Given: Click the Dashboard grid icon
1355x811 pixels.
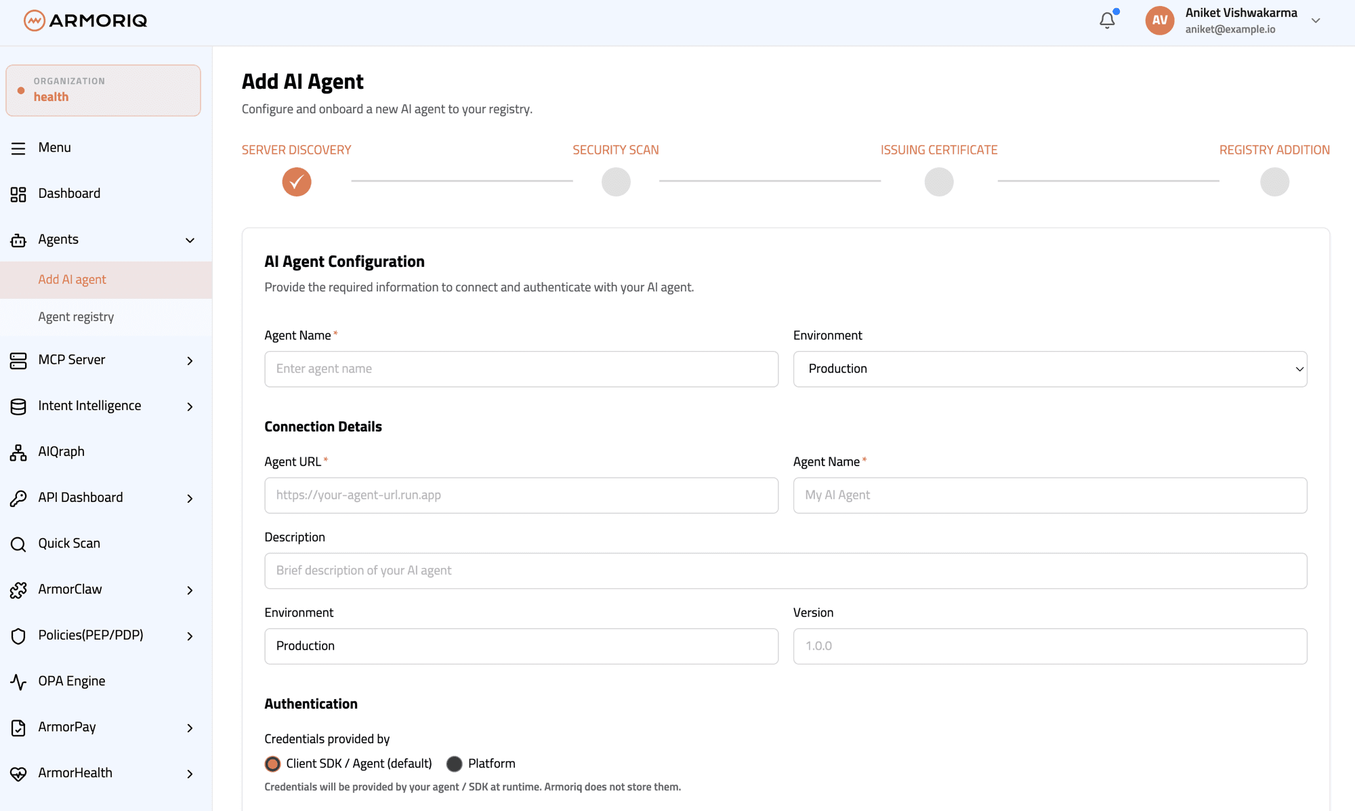Looking at the screenshot, I should click(x=18, y=194).
